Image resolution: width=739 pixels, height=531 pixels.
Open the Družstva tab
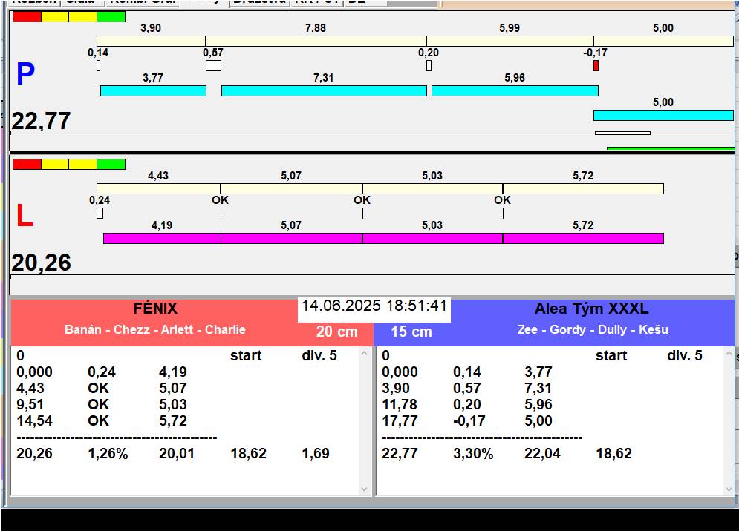(x=258, y=2)
